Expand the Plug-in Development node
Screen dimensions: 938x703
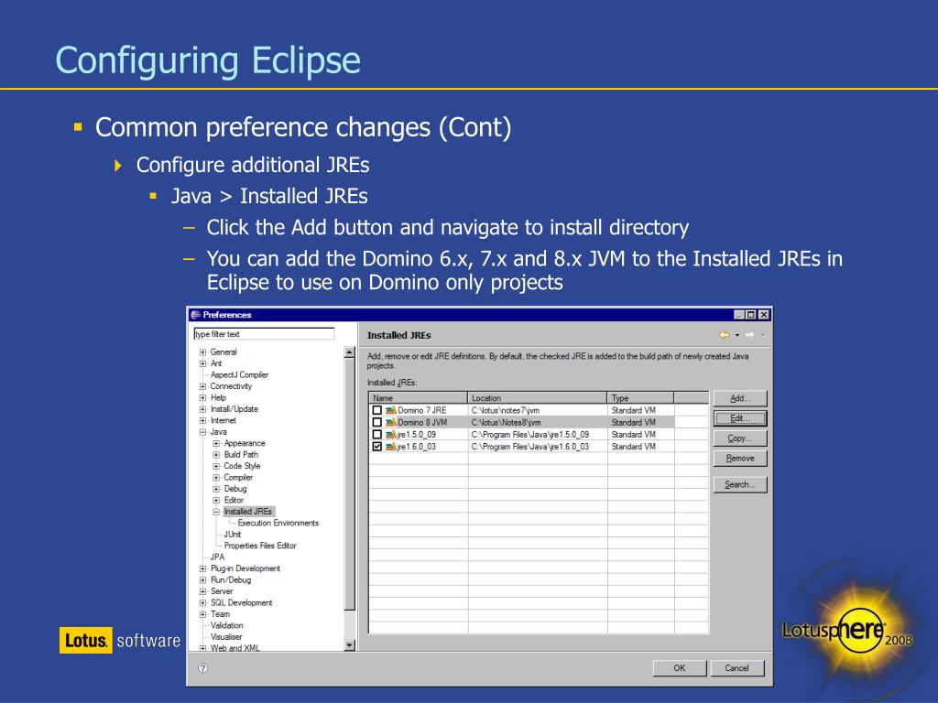202,568
